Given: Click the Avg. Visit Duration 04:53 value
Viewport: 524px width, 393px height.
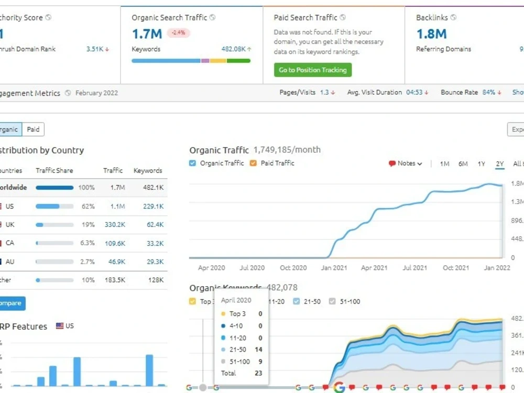Looking at the screenshot, I should coord(414,92).
